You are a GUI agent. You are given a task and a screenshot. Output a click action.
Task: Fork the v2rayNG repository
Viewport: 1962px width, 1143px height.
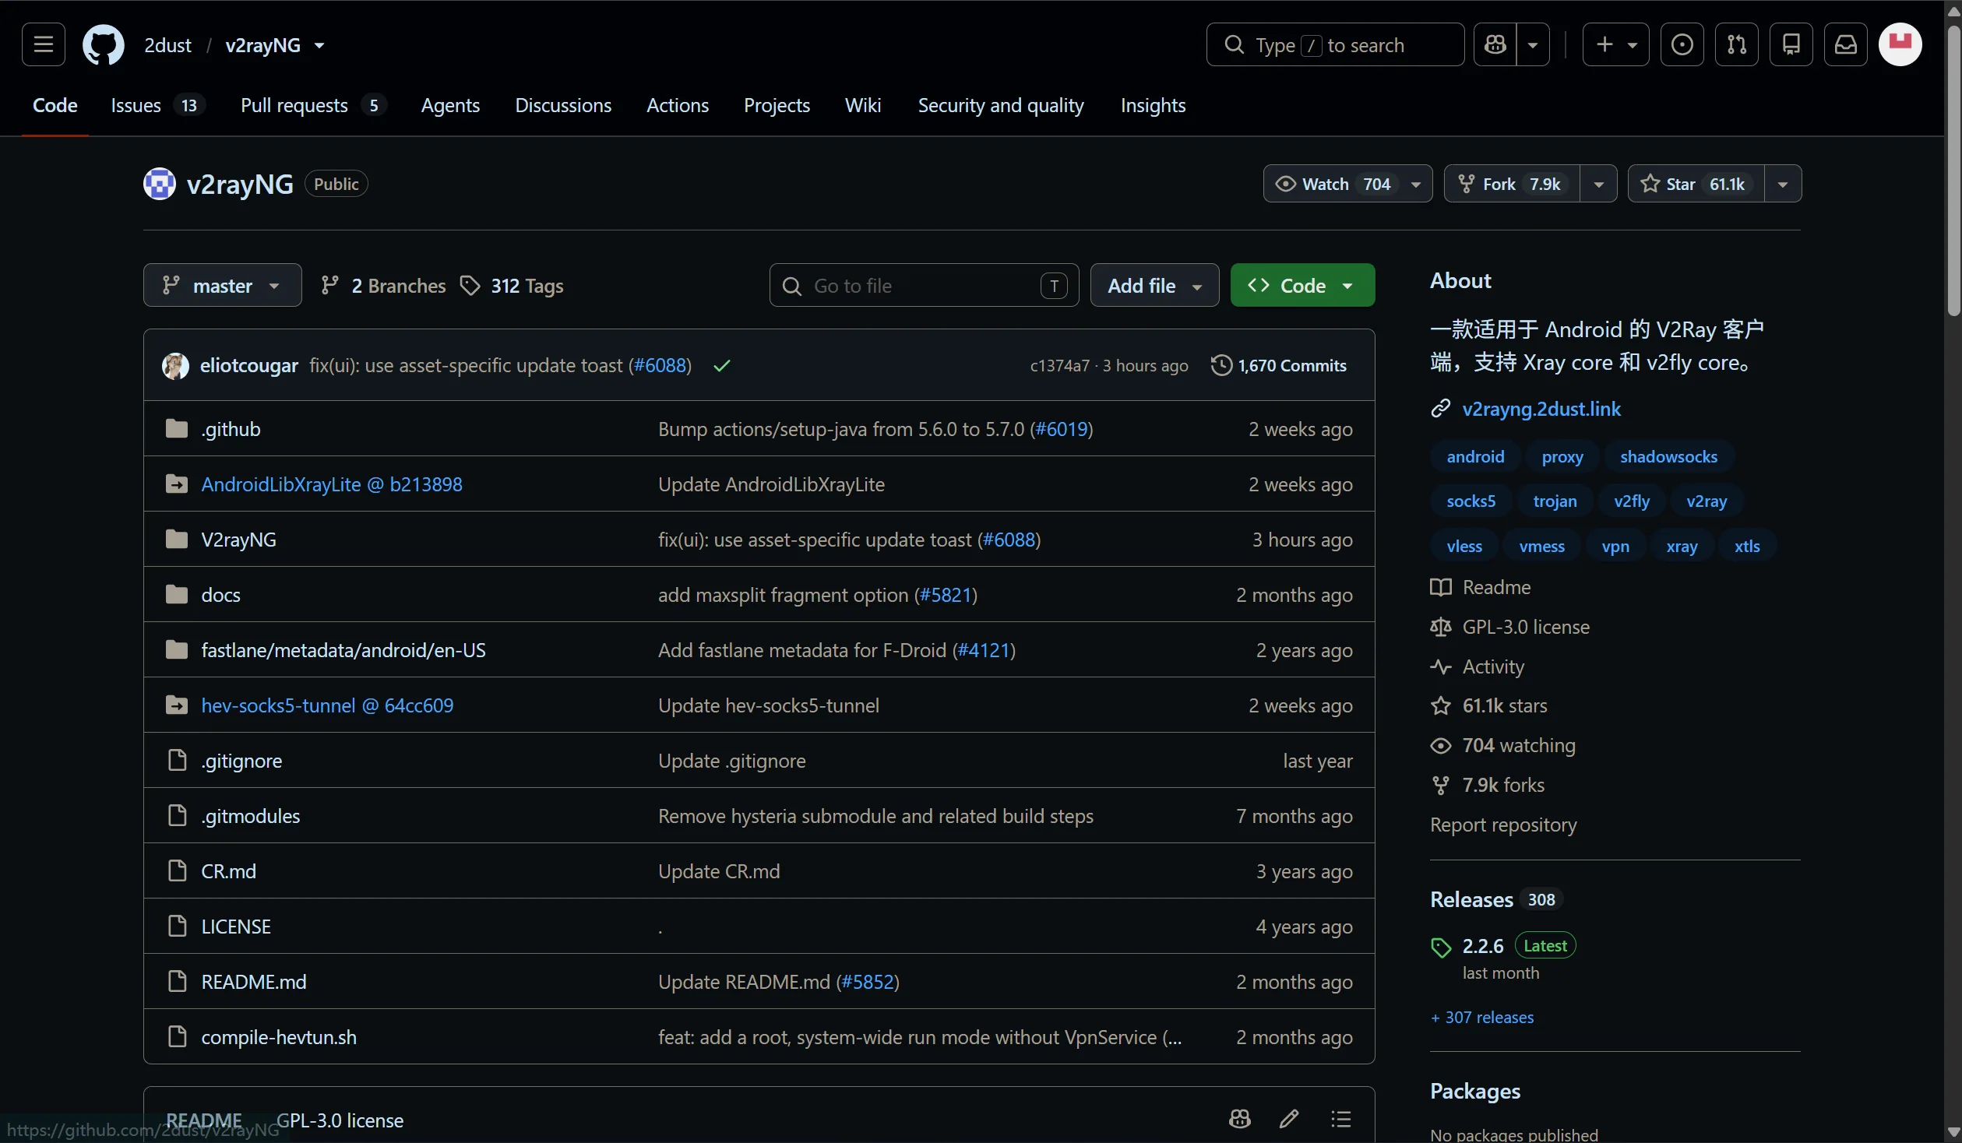point(1512,184)
